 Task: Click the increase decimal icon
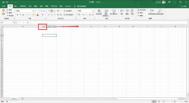pyautogui.click(x=90, y=15)
